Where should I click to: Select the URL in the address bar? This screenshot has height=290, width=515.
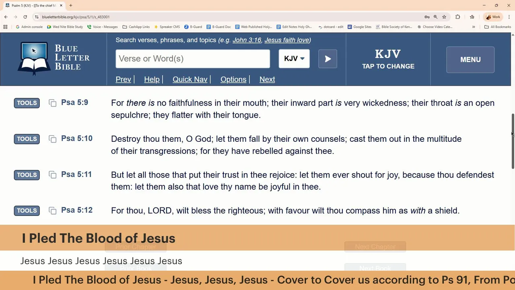point(76,17)
